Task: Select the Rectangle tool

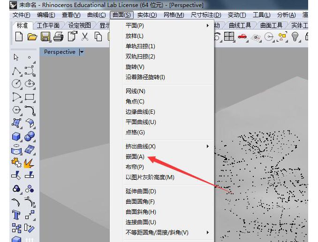Action: [30, 97]
